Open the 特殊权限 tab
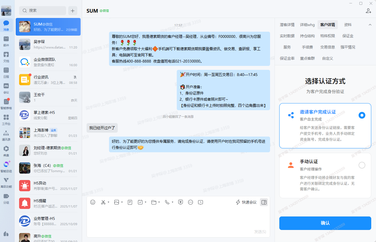Screen dimensions: 376x242 tap(328, 36)
